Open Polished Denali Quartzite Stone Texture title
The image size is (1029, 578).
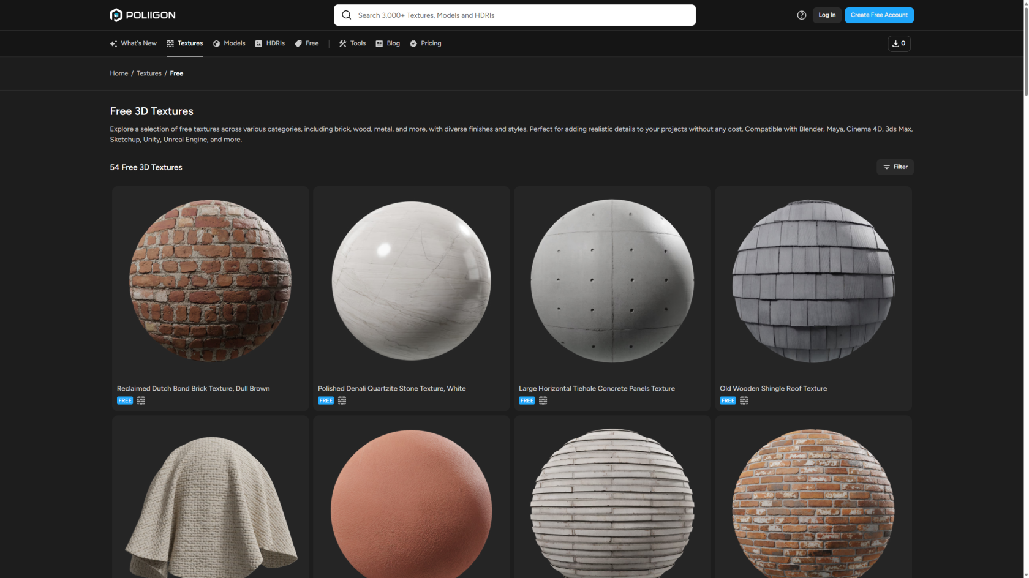[392, 389]
